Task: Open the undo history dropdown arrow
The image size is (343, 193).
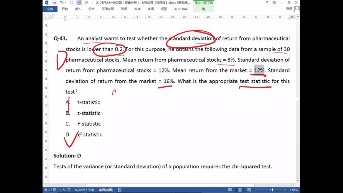Action: tap(66, 3)
